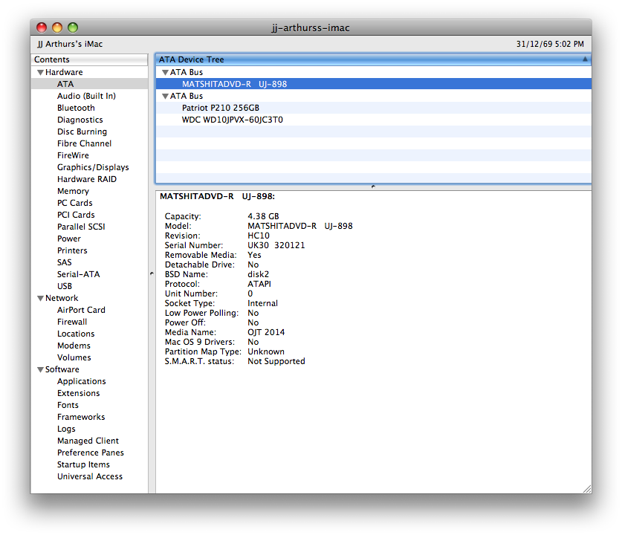Click the yellow minimize button
Viewport: 622px width, 535px height.
point(57,27)
